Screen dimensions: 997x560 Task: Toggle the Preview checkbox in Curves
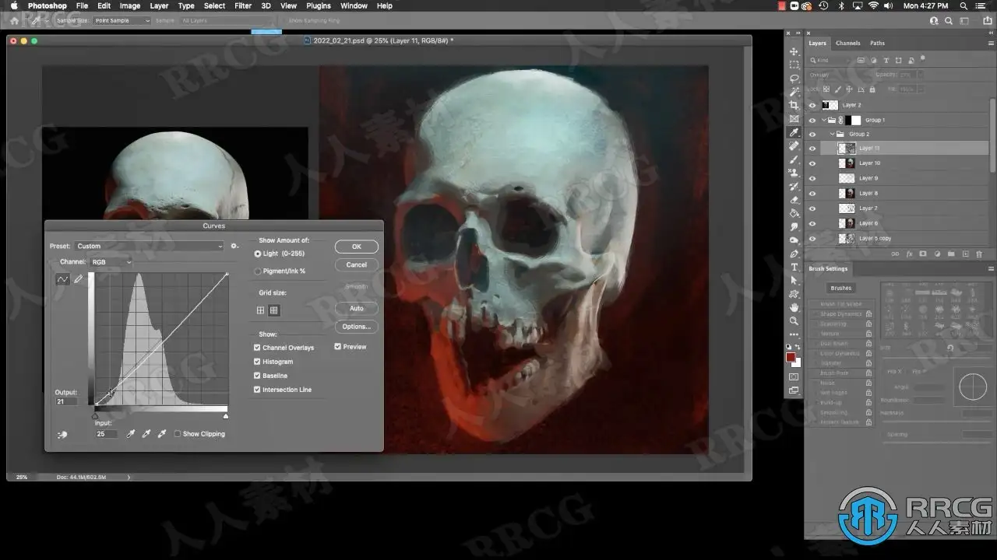[x=337, y=347]
